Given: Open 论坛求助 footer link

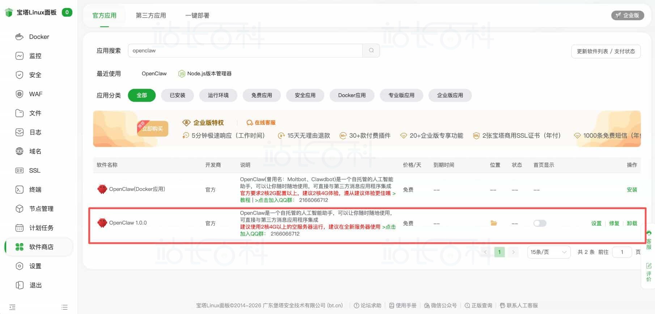Looking at the screenshot, I should 368,305.
